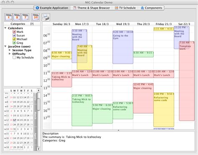Image resolution: width=198 pixels, height=155 pixels.
Task: Click the Friday 21/3 column header
Action: 164,24
